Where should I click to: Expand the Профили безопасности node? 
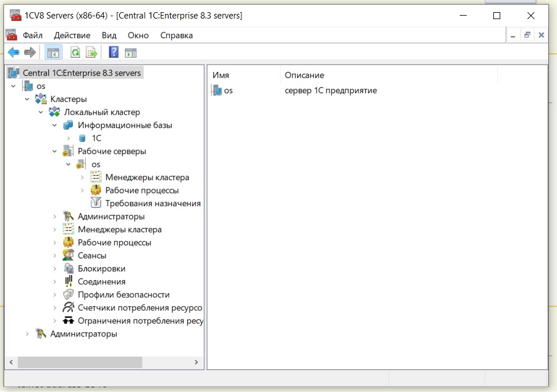(54, 295)
